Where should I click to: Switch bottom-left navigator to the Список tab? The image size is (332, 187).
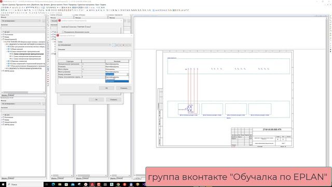(x=11, y=178)
